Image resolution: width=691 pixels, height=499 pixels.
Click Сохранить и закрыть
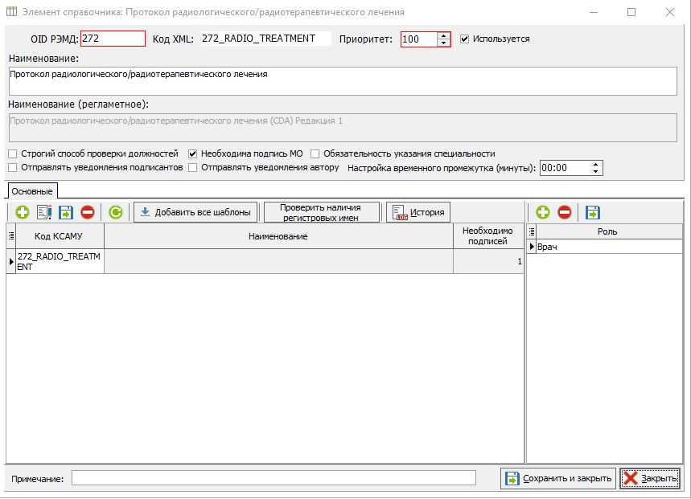[x=558, y=479]
